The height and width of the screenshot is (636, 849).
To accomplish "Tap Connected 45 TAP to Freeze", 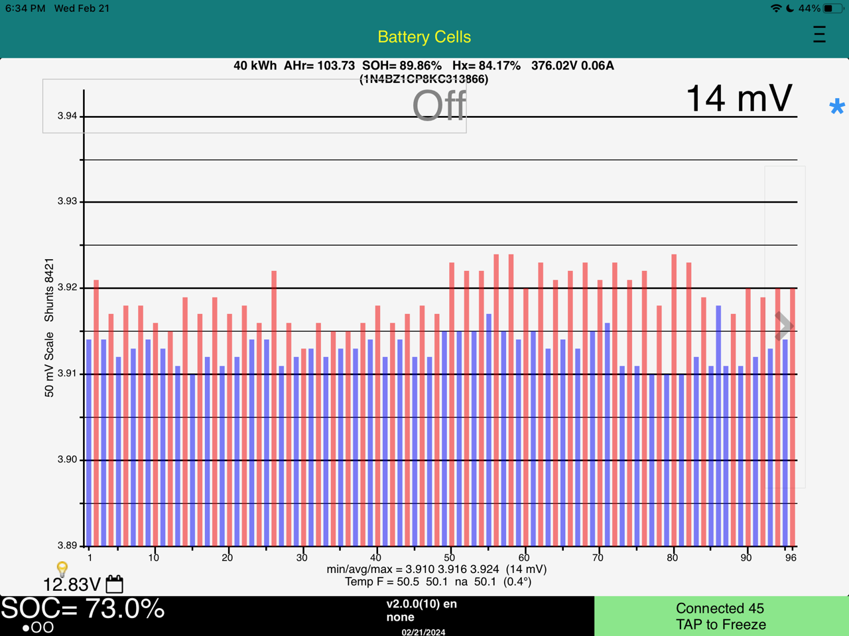I will click(x=721, y=616).
